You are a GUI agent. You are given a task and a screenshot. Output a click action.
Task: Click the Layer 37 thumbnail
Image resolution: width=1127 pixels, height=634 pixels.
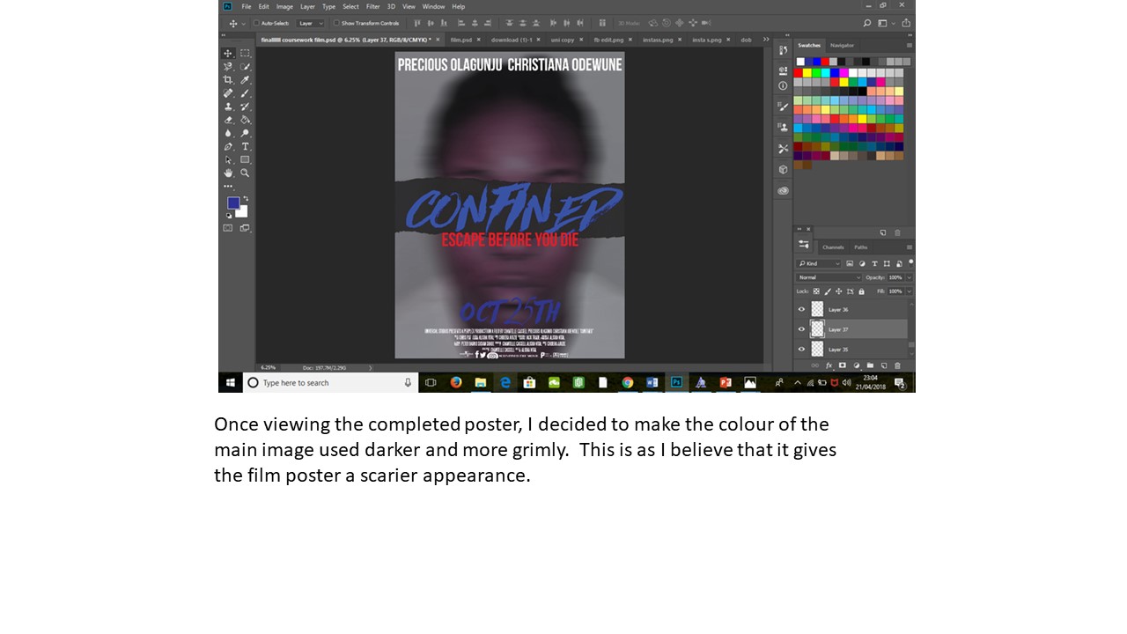pos(817,329)
